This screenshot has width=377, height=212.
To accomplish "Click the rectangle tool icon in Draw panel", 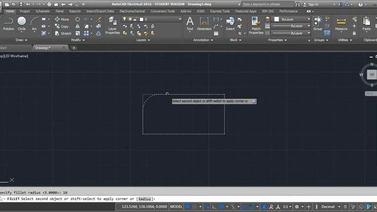I will pyautogui.click(x=44, y=19).
